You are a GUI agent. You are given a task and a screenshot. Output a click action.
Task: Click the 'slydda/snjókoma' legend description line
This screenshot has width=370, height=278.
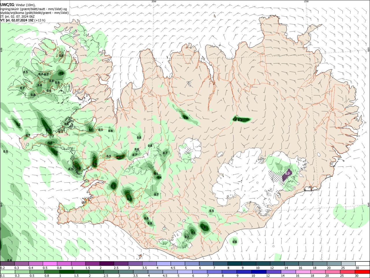[x=34, y=13]
